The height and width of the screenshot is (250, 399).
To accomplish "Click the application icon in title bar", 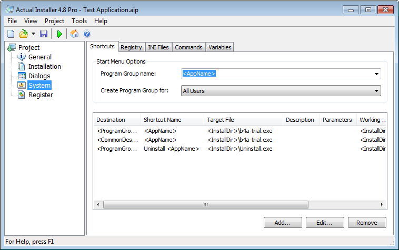I will (9, 9).
